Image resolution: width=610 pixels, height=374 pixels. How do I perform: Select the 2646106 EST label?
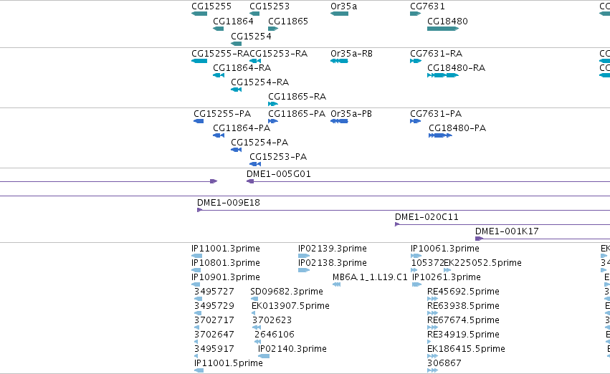point(275,335)
